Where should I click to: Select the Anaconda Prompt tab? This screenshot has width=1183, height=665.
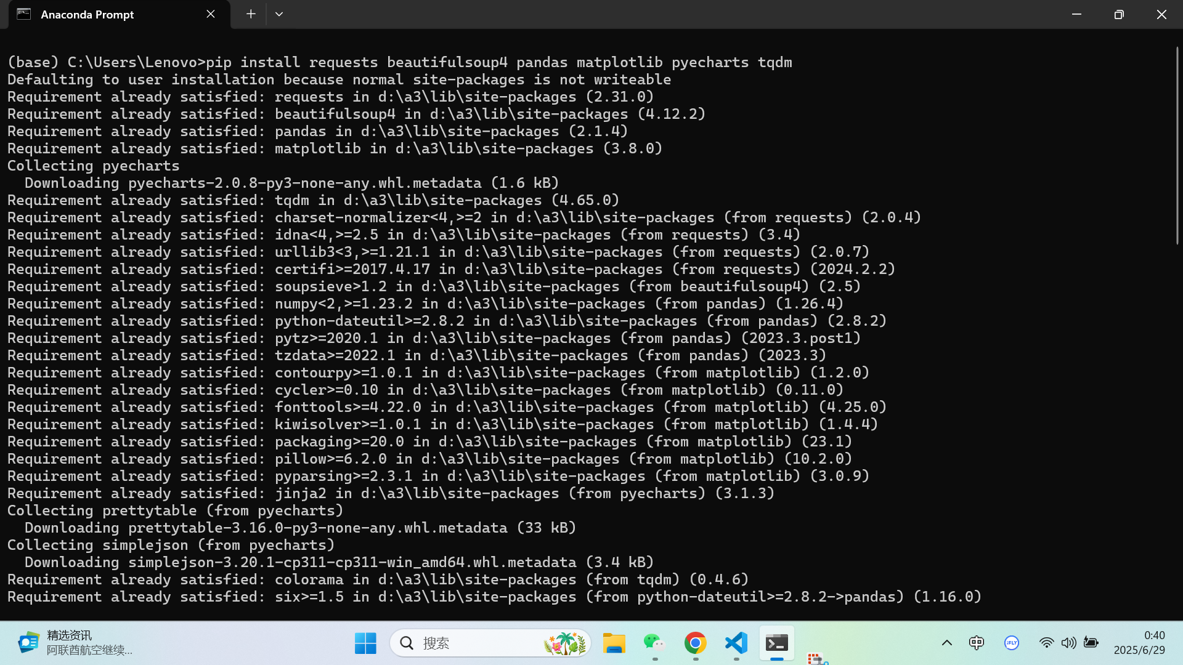(111, 14)
